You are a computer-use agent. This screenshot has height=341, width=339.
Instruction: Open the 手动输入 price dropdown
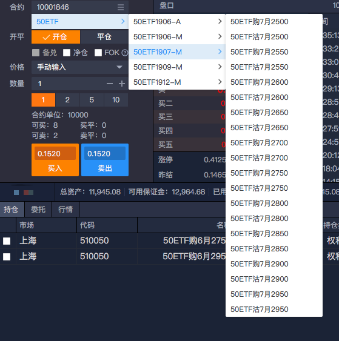[x=79, y=67]
